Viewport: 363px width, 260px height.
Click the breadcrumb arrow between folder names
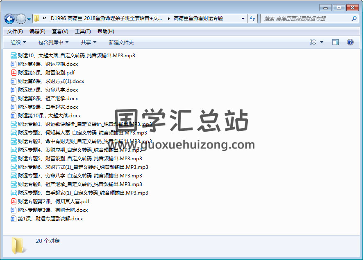point(168,19)
